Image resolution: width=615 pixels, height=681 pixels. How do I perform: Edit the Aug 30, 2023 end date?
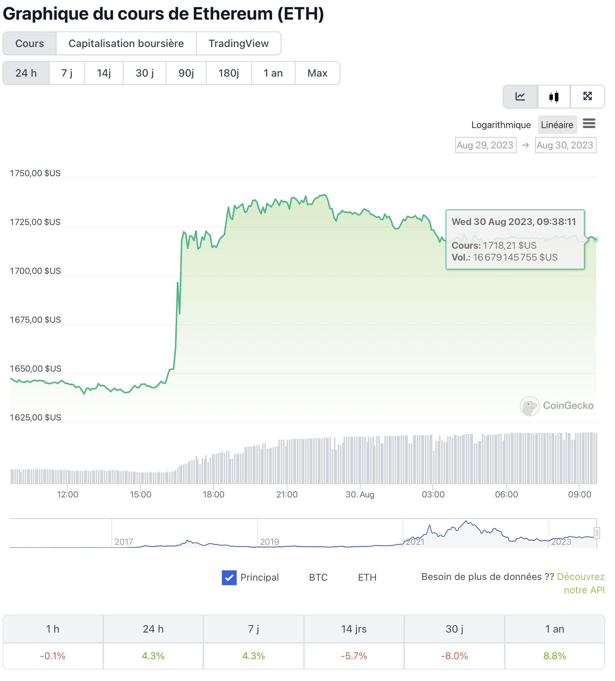[x=565, y=145]
